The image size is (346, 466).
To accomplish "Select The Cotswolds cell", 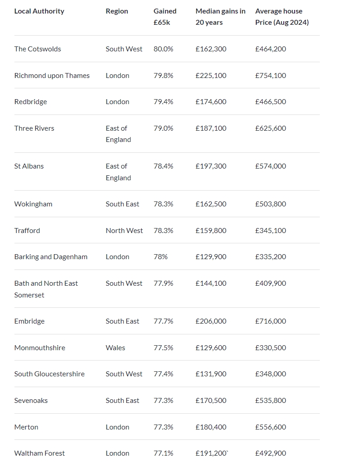I will [37, 49].
